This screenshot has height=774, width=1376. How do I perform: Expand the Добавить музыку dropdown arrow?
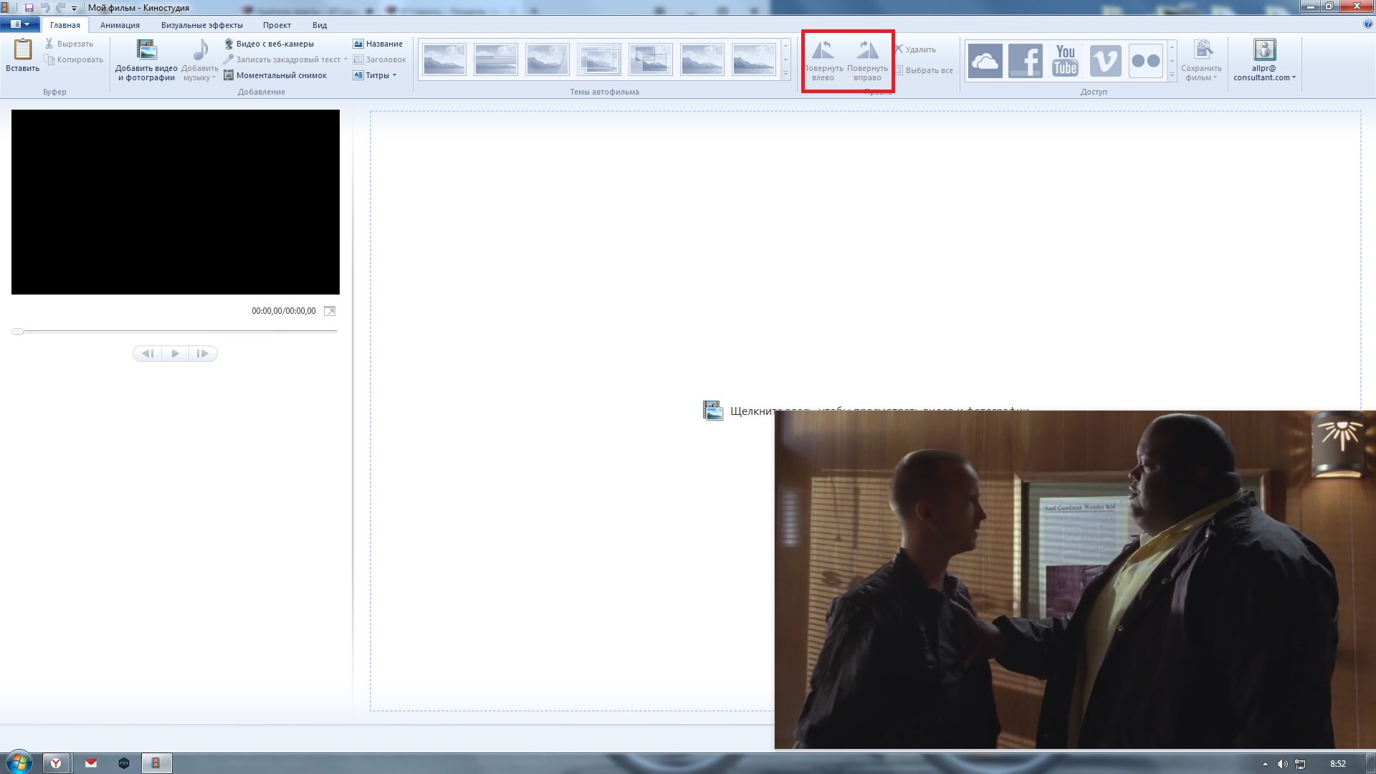tap(214, 77)
